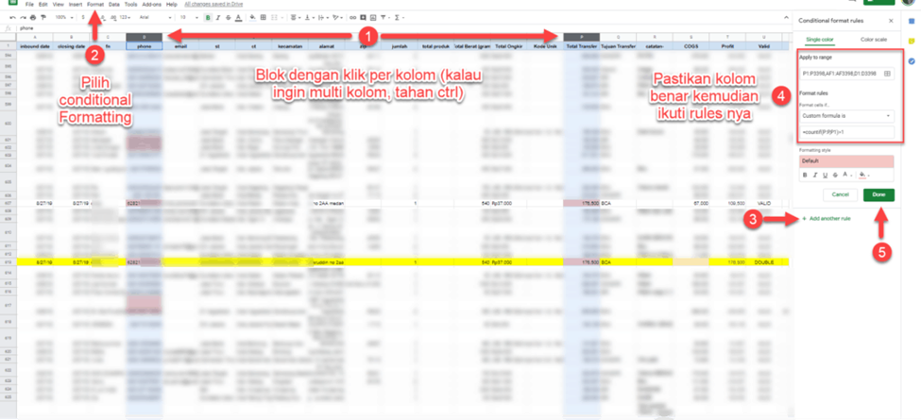Click the custom formula input field
Viewport: 921px width, 420px height.
846,132
